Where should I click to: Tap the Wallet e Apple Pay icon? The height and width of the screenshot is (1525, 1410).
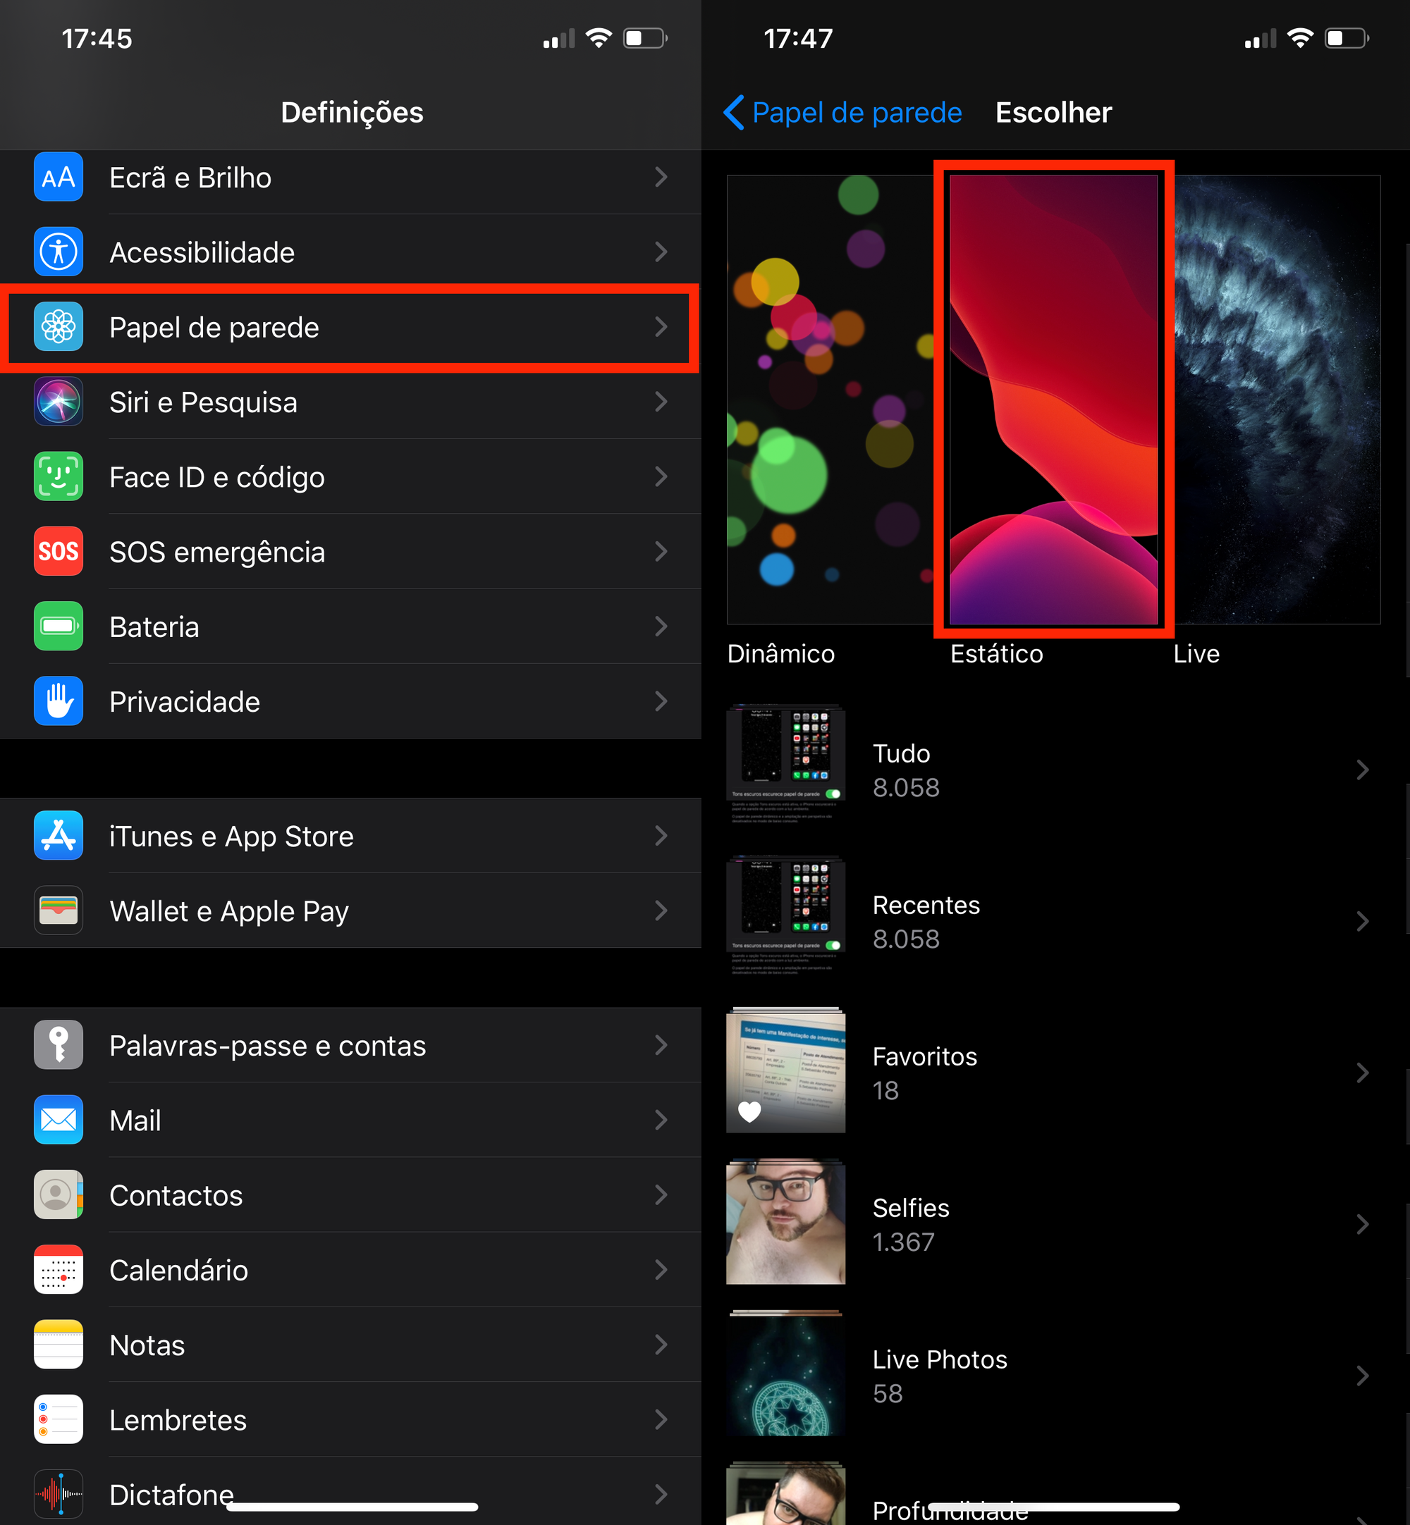(59, 910)
